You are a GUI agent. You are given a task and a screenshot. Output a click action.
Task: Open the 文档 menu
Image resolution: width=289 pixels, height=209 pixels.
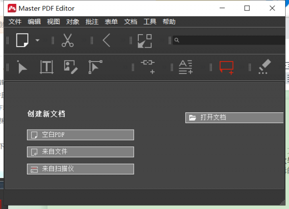coord(131,22)
